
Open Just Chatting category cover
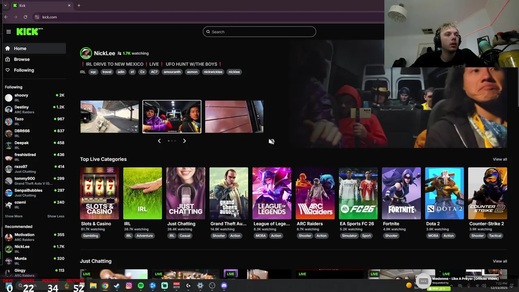186,193
